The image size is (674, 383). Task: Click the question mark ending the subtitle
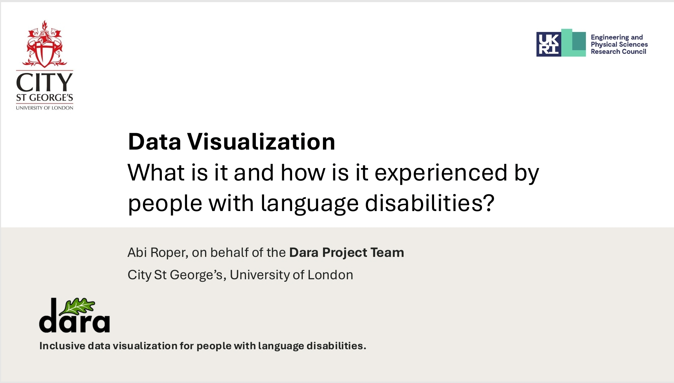point(489,203)
